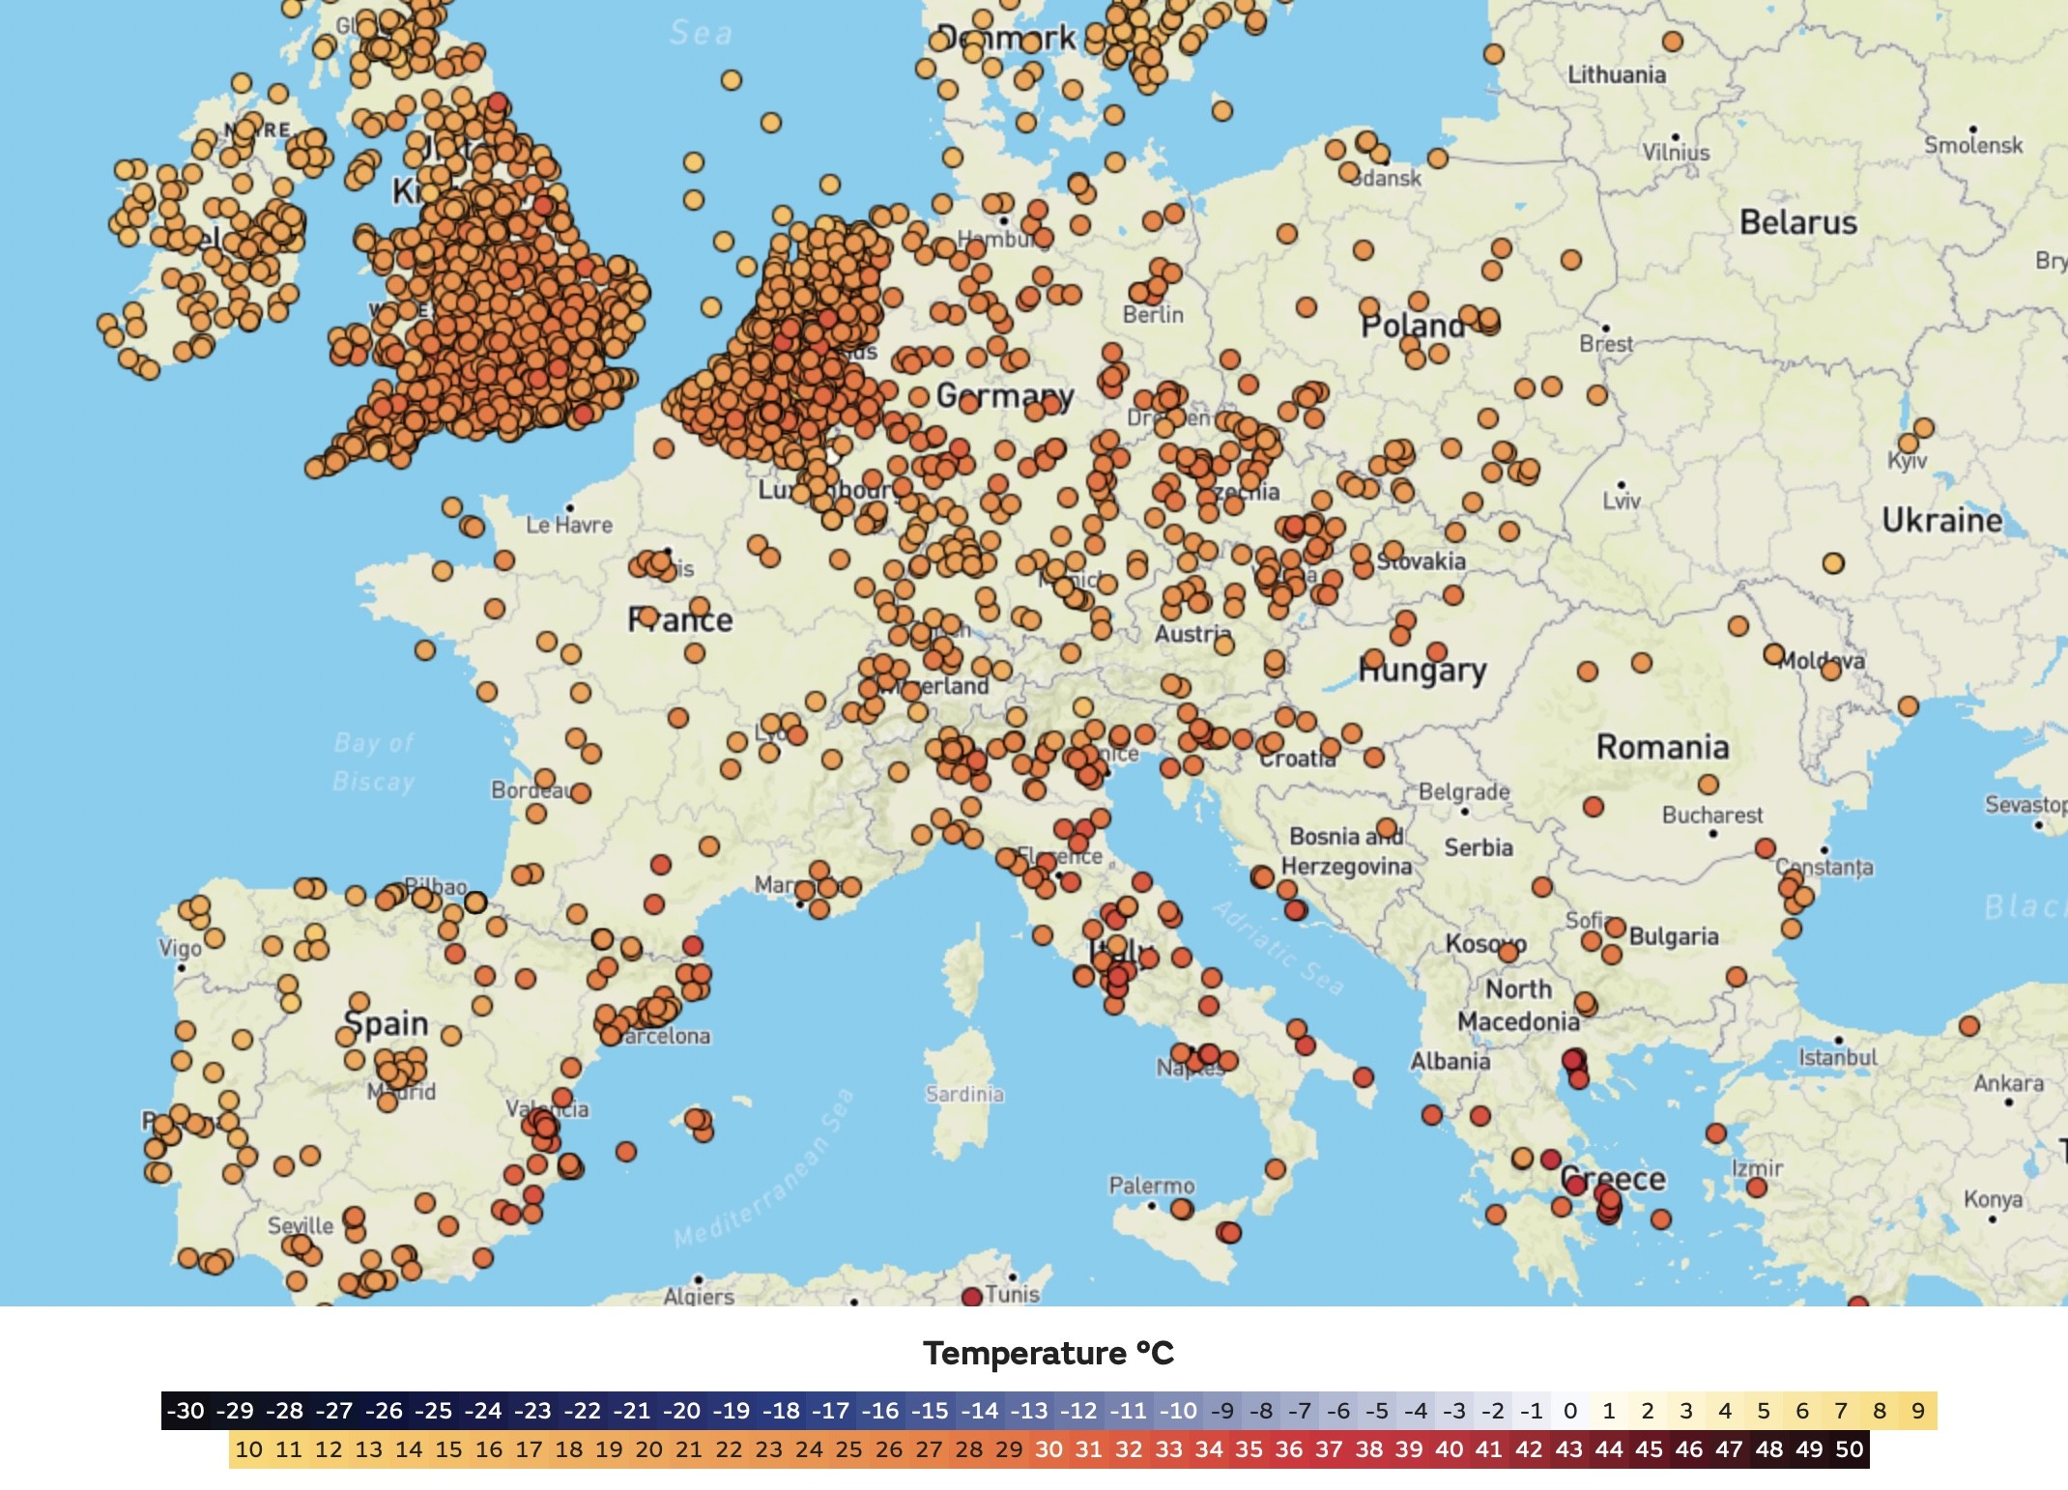Click the marker north of the Lithuania label
Image resolution: width=2068 pixels, height=1490 pixels.
point(1672,42)
